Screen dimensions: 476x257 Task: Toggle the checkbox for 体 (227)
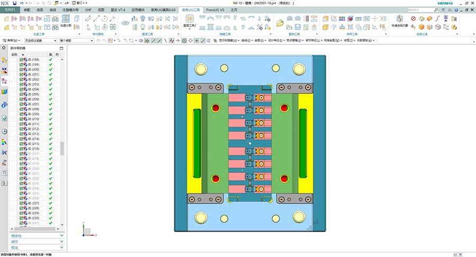21,203
